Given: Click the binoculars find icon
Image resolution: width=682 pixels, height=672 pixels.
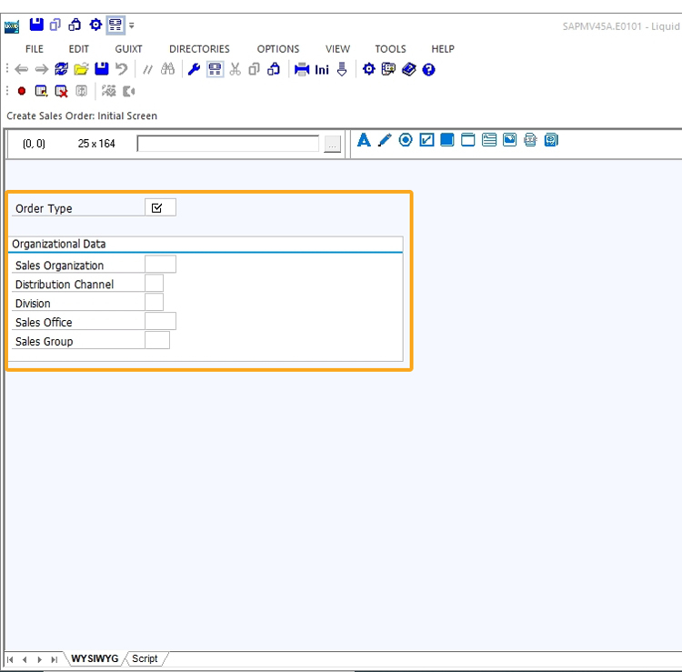Looking at the screenshot, I should pos(167,69).
